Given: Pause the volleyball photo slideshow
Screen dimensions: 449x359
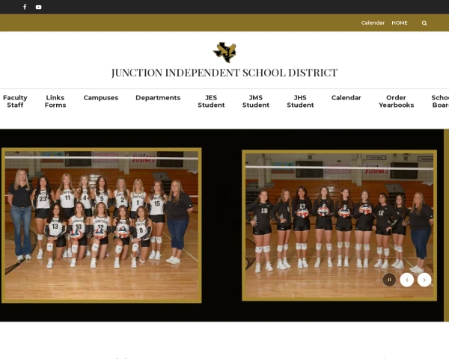Looking at the screenshot, I should [389, 280].
